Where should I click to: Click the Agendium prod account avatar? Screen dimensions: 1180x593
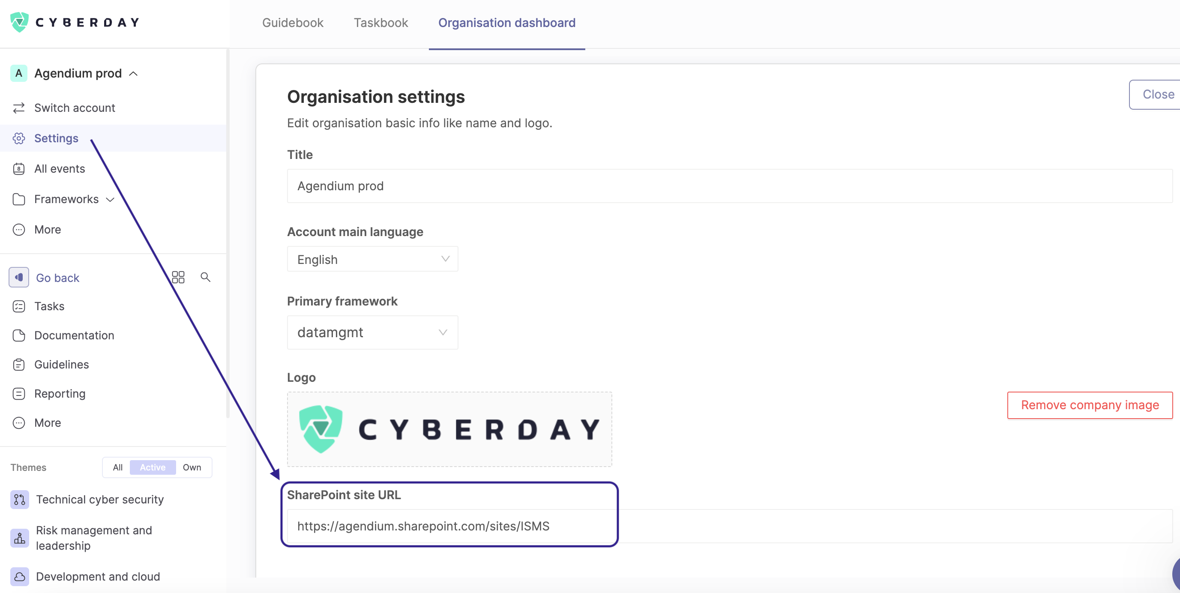(x=19, y=73)
